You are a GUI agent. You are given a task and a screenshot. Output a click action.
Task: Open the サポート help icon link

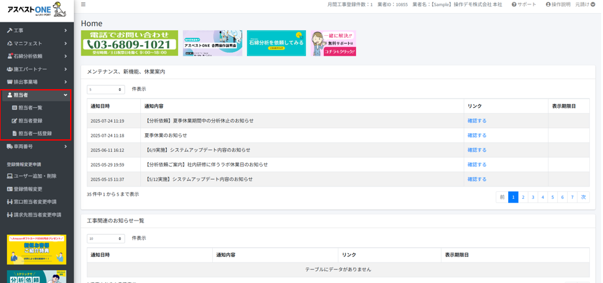click(525, 4)
